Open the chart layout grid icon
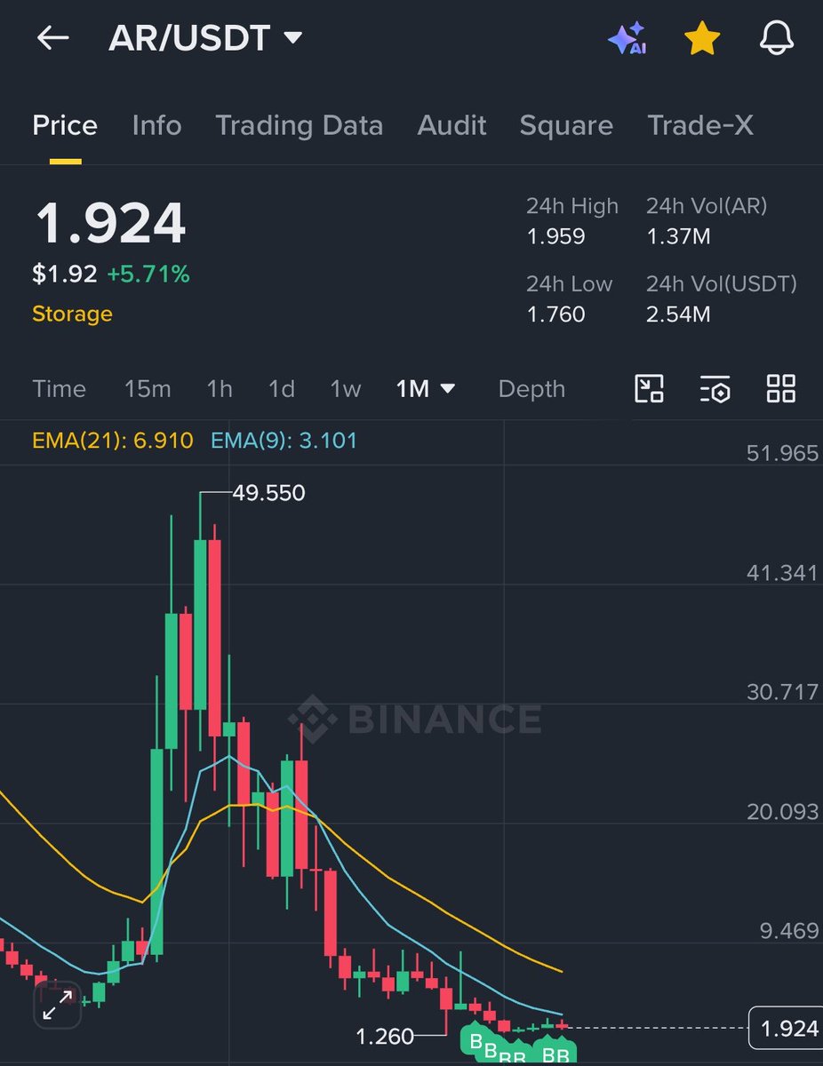This screenshot has width=823, height=1066. 780,389
